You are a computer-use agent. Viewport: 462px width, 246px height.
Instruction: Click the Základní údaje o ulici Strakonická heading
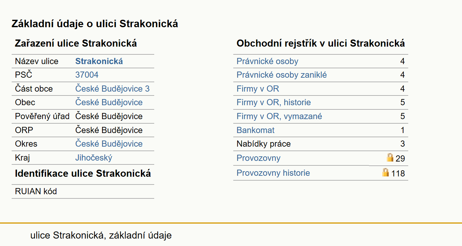click(x=95, y=24)
